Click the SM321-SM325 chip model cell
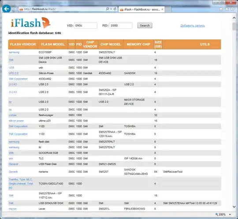The height and width of the screenshot is (219, 238). tap(107, 164)
